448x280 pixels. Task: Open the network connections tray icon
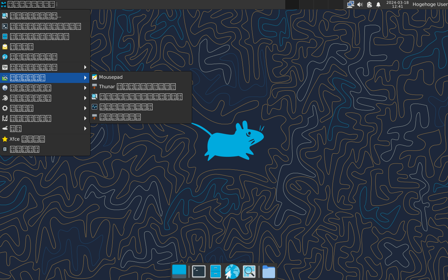[351, 5]
